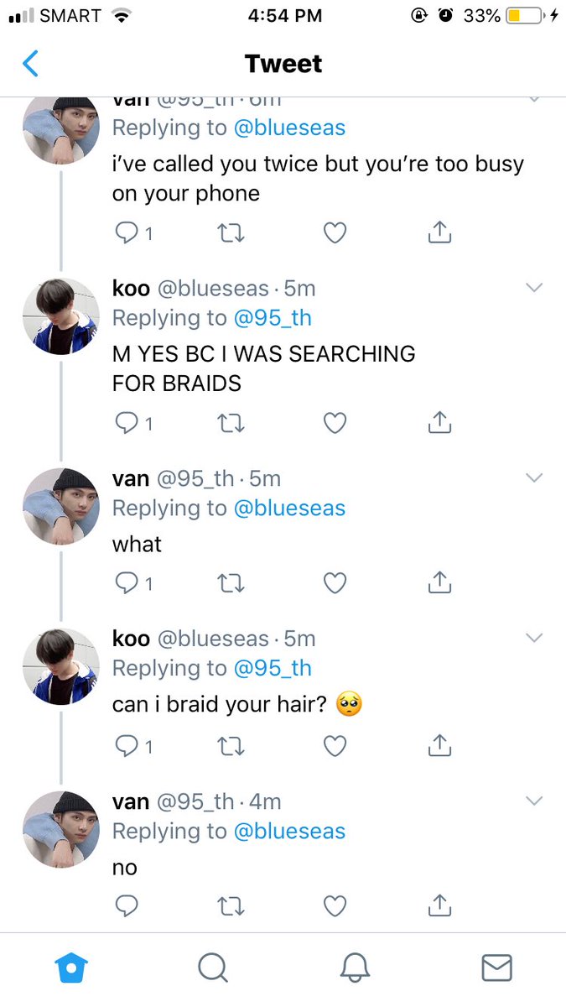Like the "SEARCHING FOR BRAIDS" tweet

(x=335, y=424)
